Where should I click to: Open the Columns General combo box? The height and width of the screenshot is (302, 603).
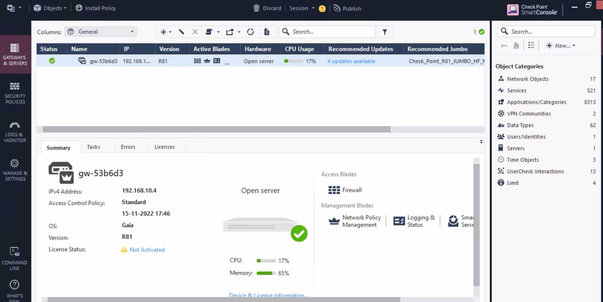[101, 31]
